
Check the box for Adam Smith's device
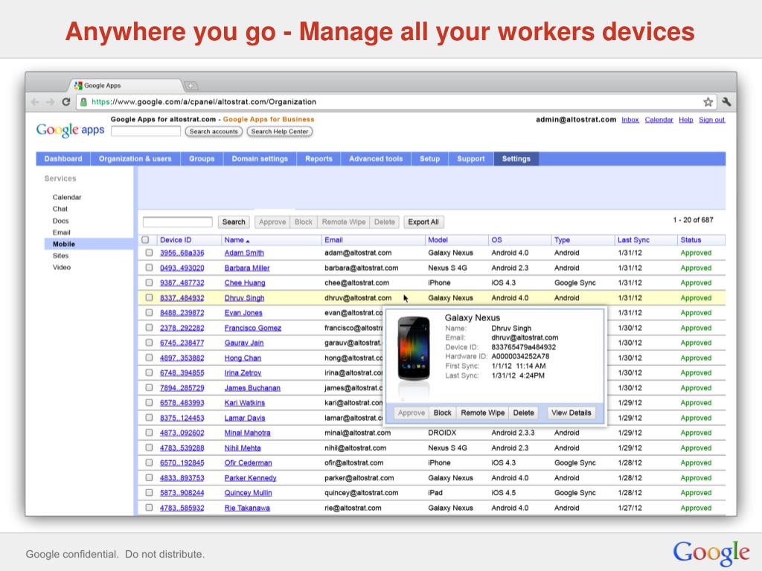pyautogui.click(x=149, y=253)
